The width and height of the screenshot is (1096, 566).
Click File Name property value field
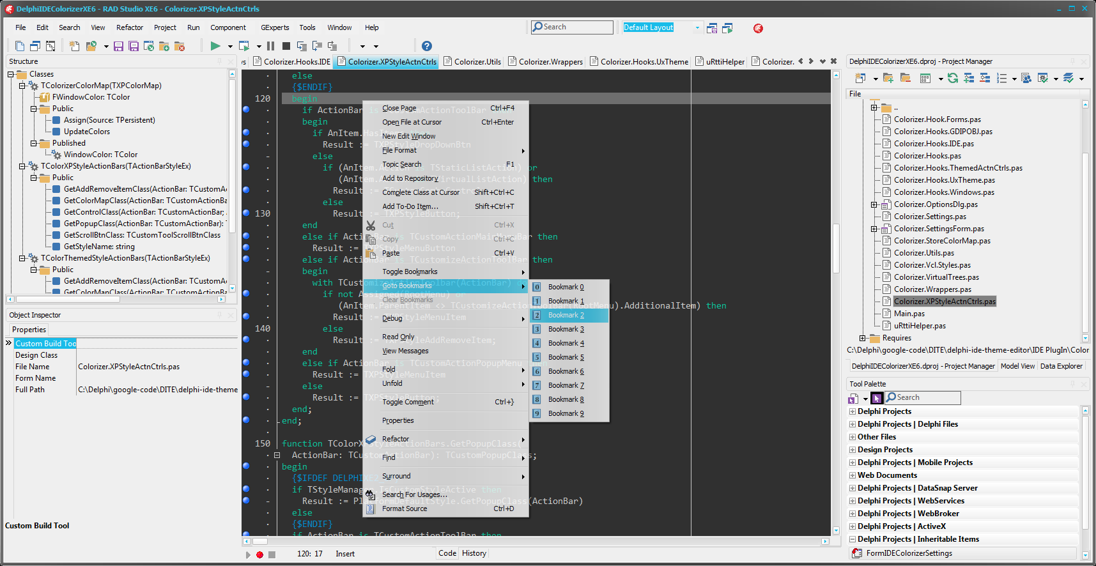[x=157, y=367]
